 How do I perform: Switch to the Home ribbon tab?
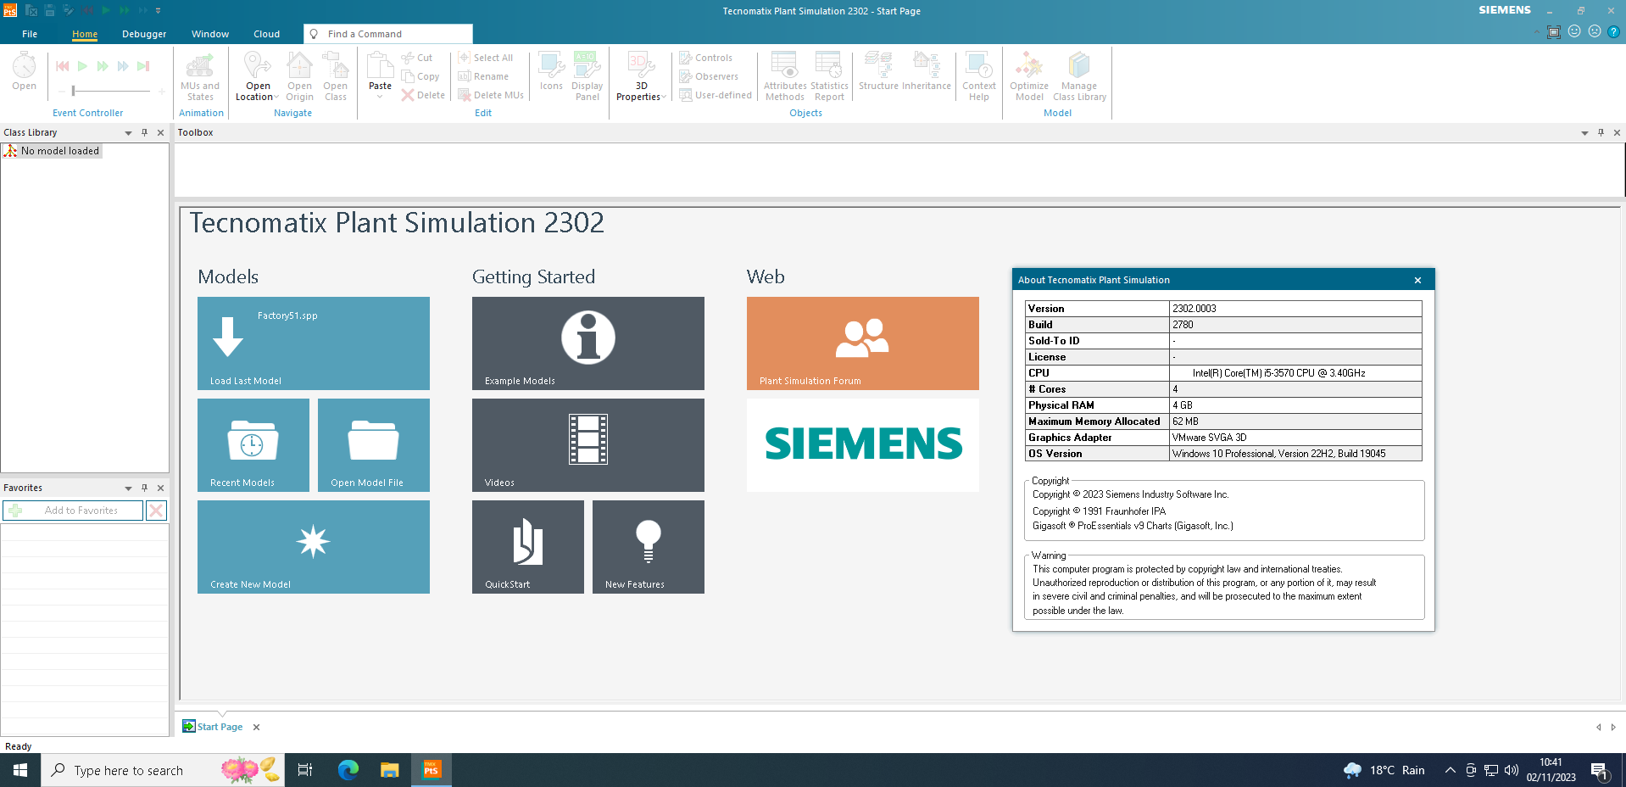[x=85, y=34]
